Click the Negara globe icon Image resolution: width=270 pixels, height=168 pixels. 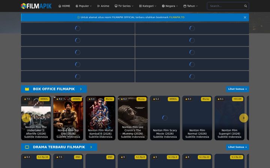[163, 6]
